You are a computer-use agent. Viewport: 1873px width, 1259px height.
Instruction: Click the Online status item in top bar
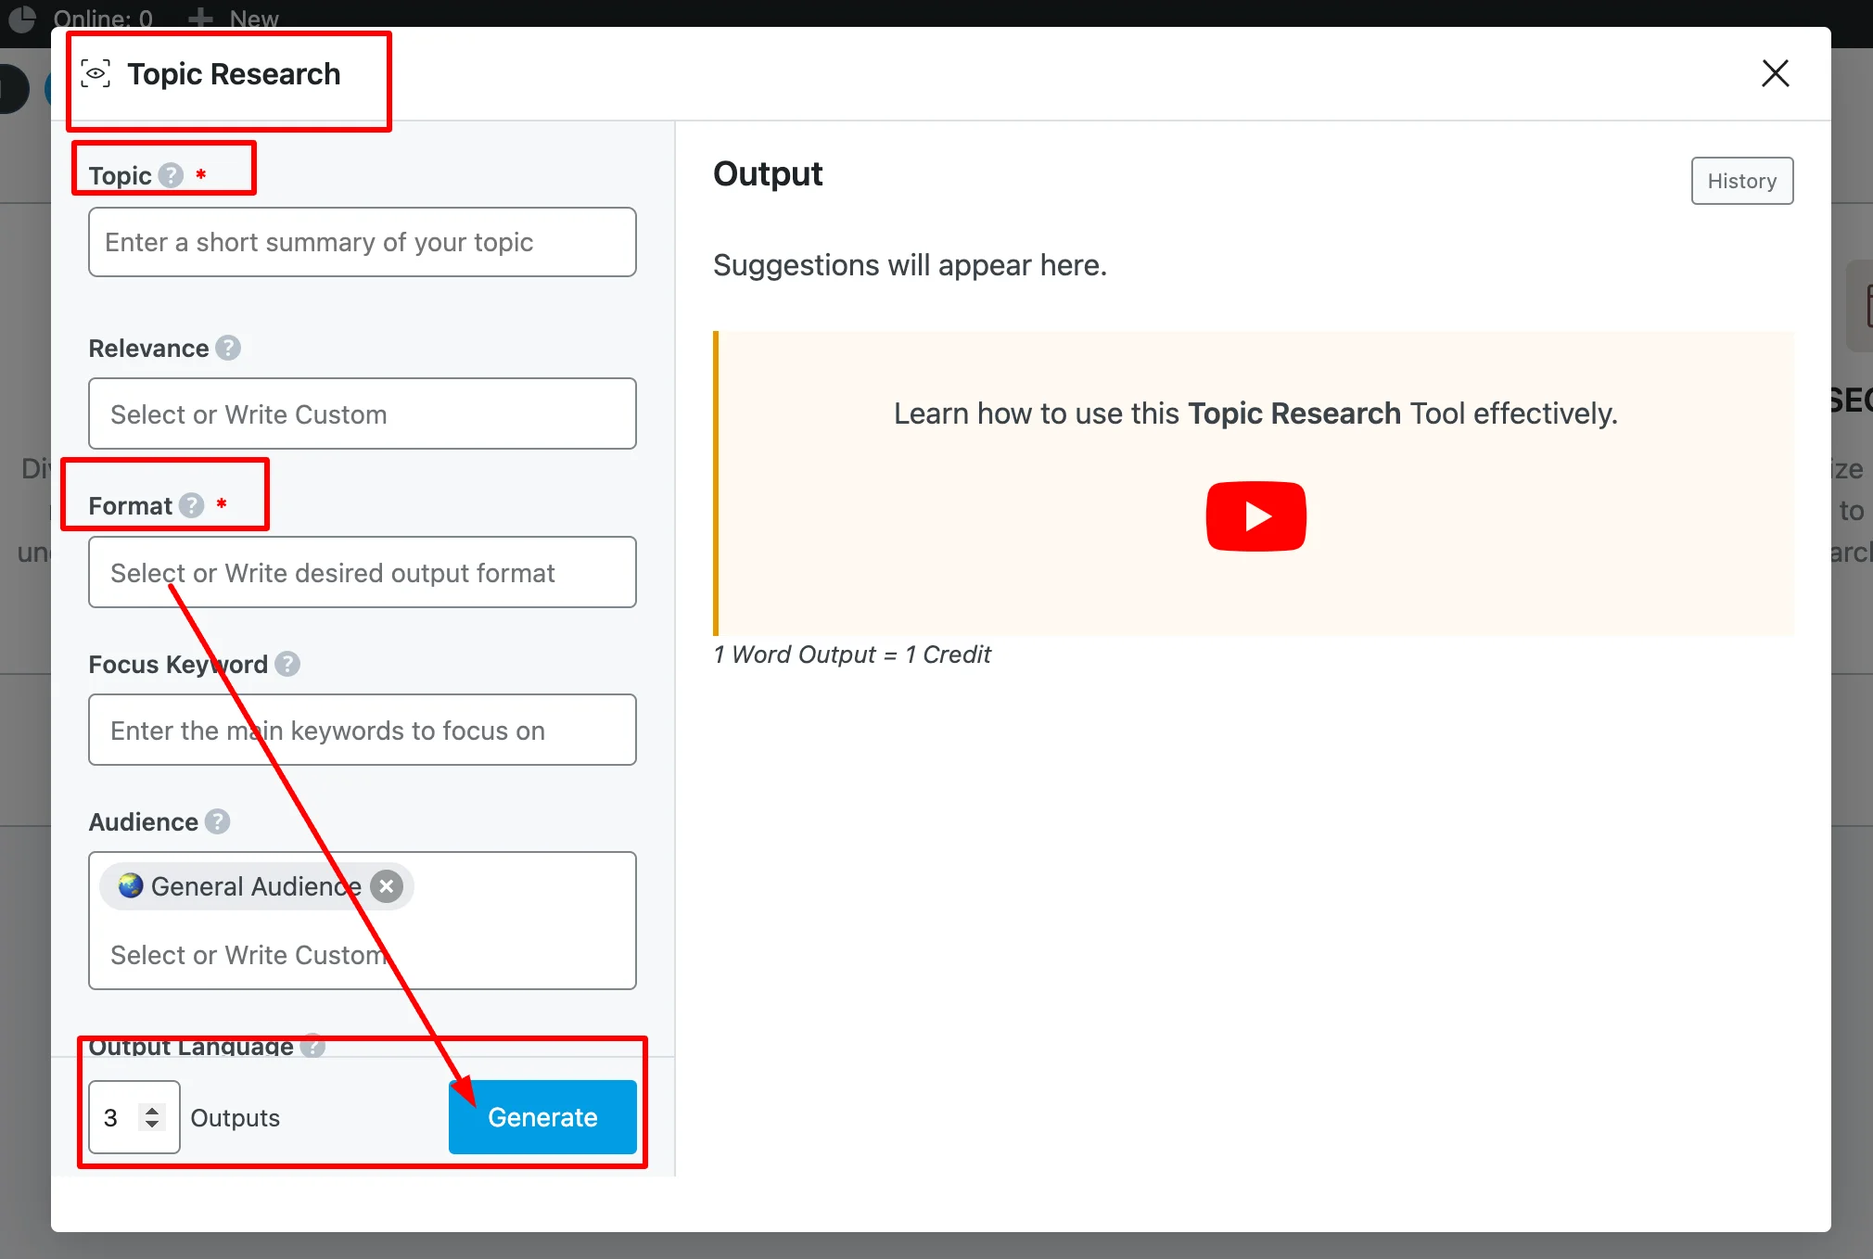tap(102, 18)
